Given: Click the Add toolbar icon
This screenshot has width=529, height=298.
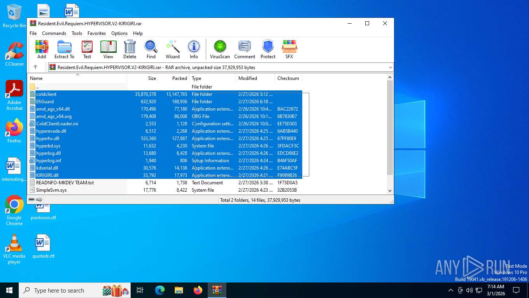Looking at the screenshot, I should click(x=42, y=49).
